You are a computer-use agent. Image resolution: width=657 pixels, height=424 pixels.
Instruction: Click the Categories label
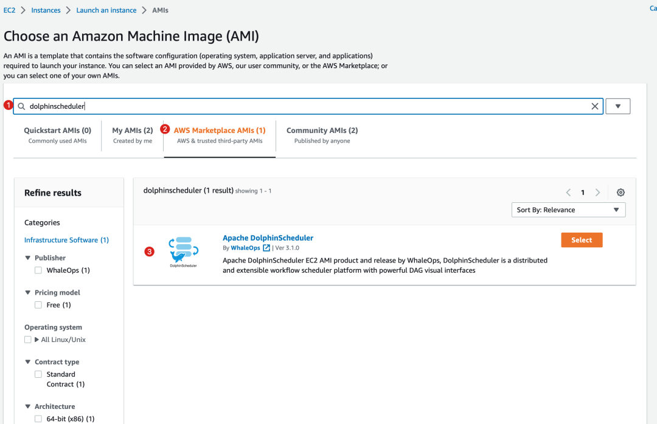point(42,223)
